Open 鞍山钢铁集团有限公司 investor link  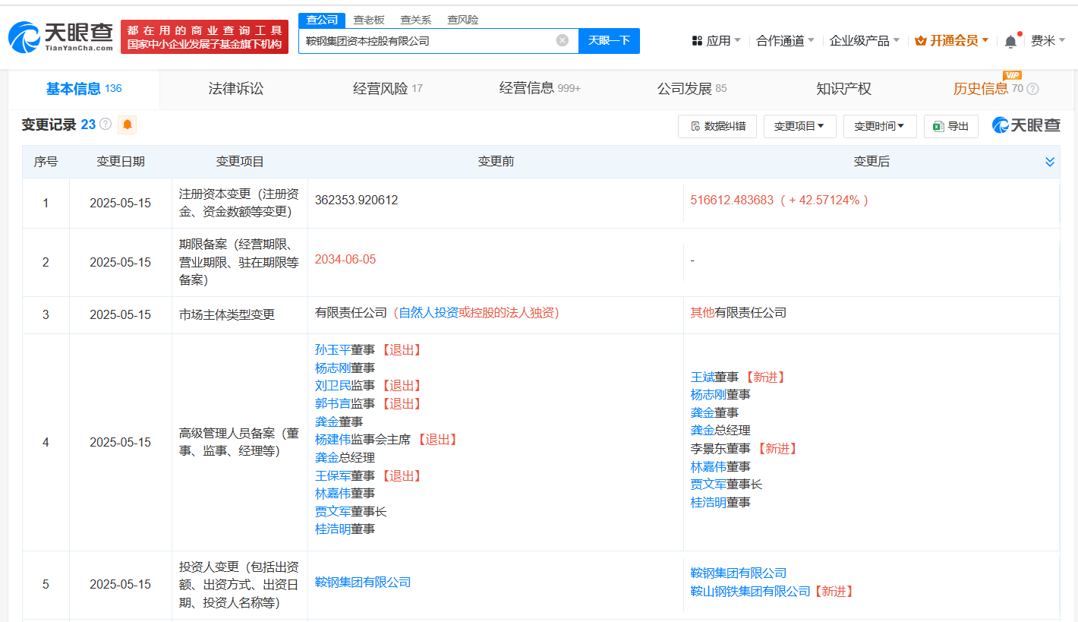[x=751, y=592]
